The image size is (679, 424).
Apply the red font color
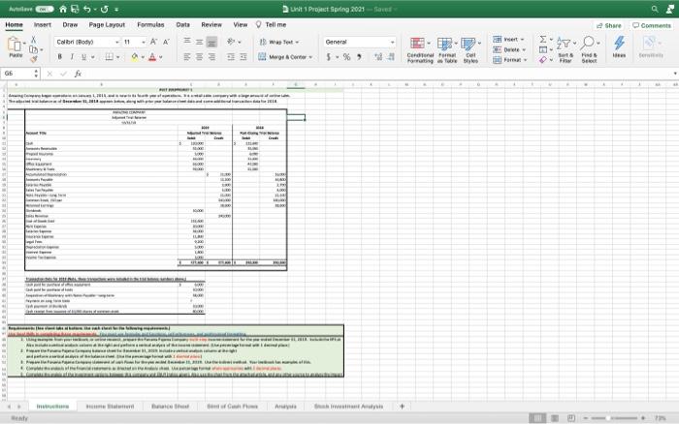[x=152, y=56]
